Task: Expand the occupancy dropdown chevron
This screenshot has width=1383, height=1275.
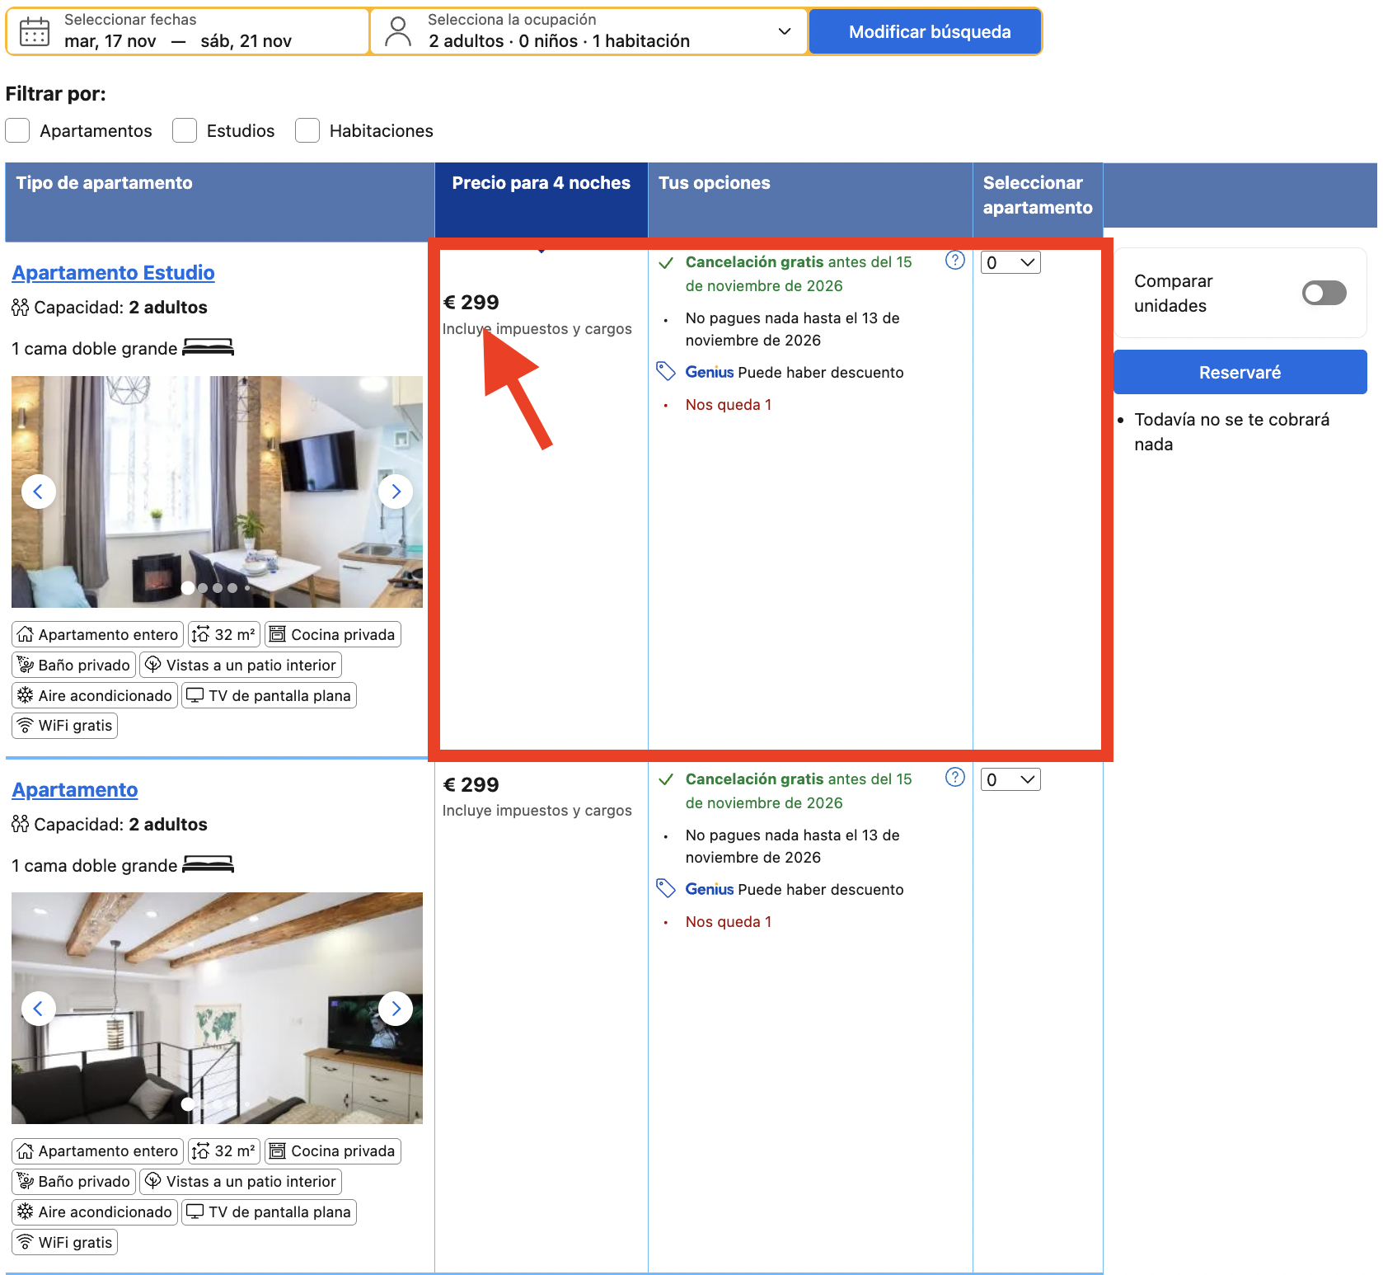Action: (785, 31)
